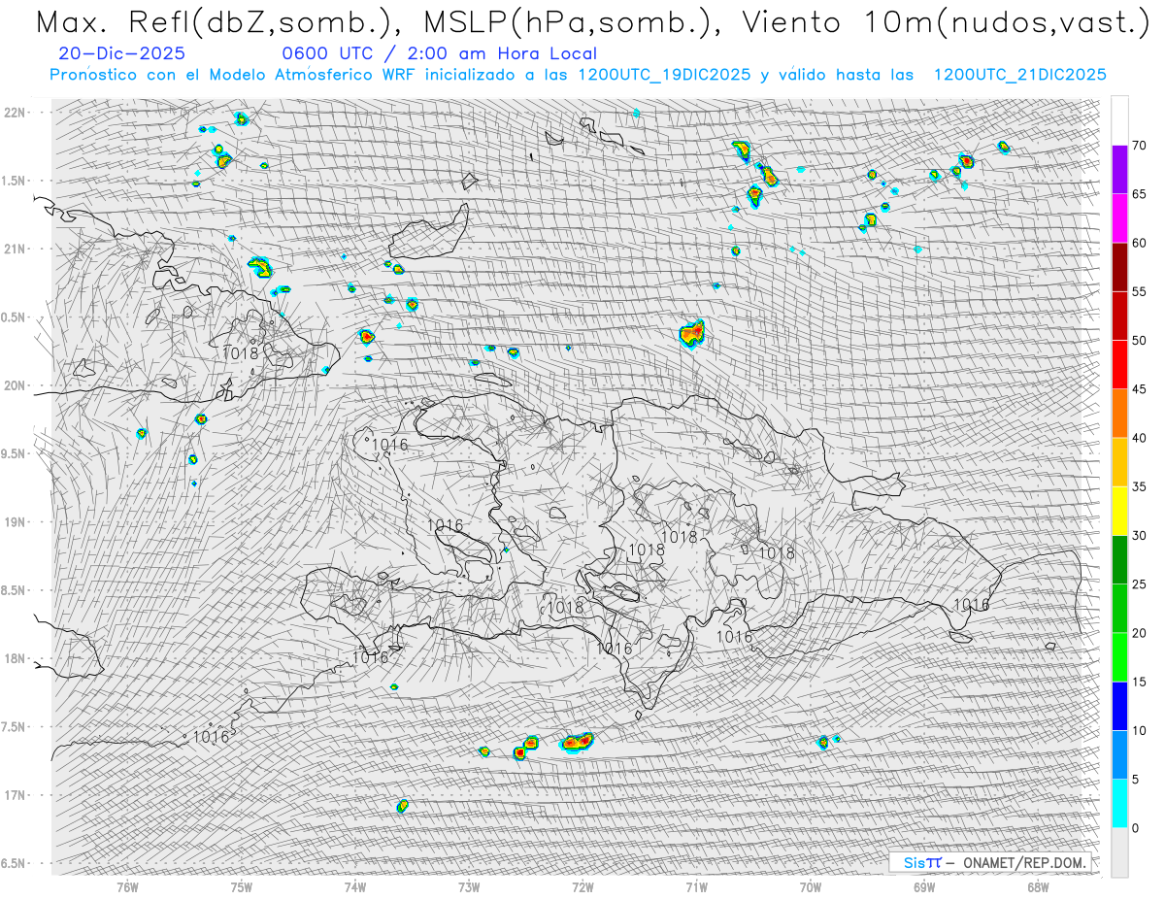Click the purple 65–70 dBZ color swatch
Viewport: 1165px width, 900px height.
[1119, 170]
